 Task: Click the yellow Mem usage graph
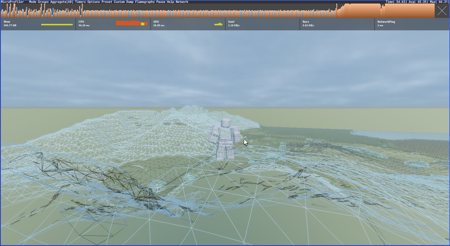click(57, 24)
